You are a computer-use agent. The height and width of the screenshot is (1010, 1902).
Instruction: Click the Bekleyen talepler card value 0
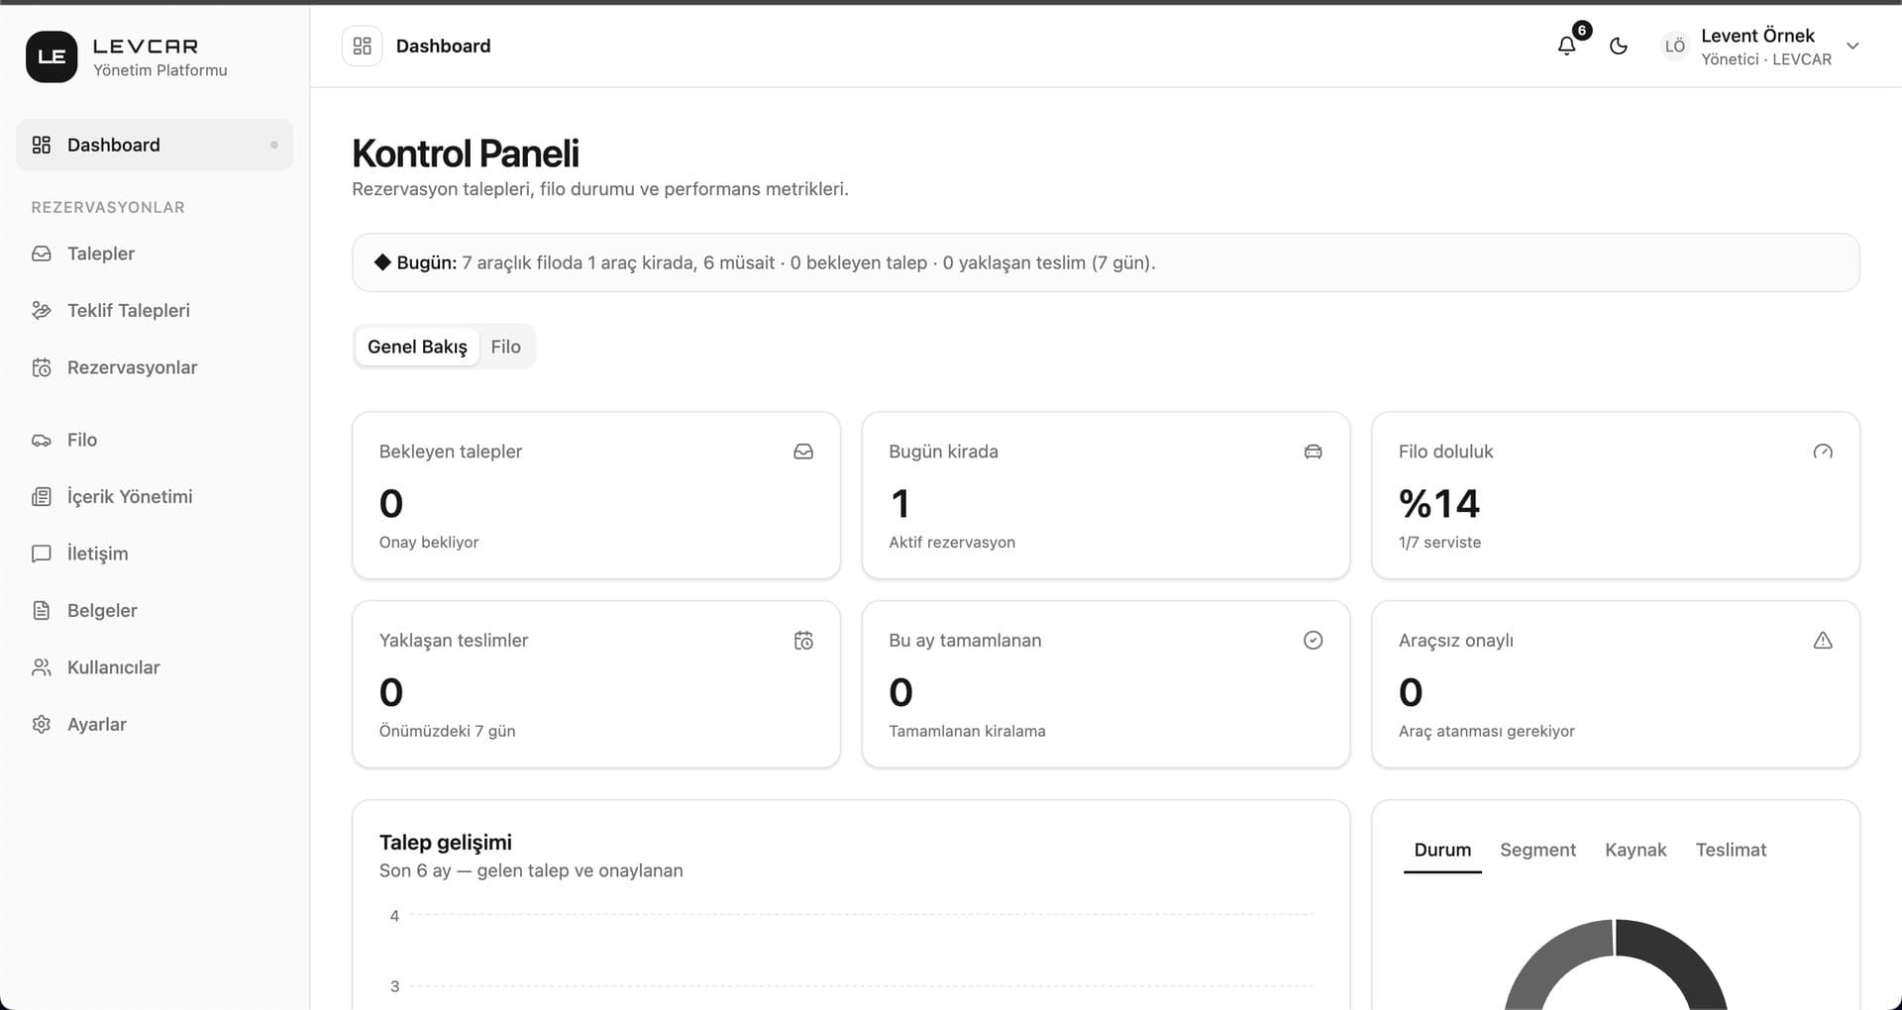pos(391,504)
